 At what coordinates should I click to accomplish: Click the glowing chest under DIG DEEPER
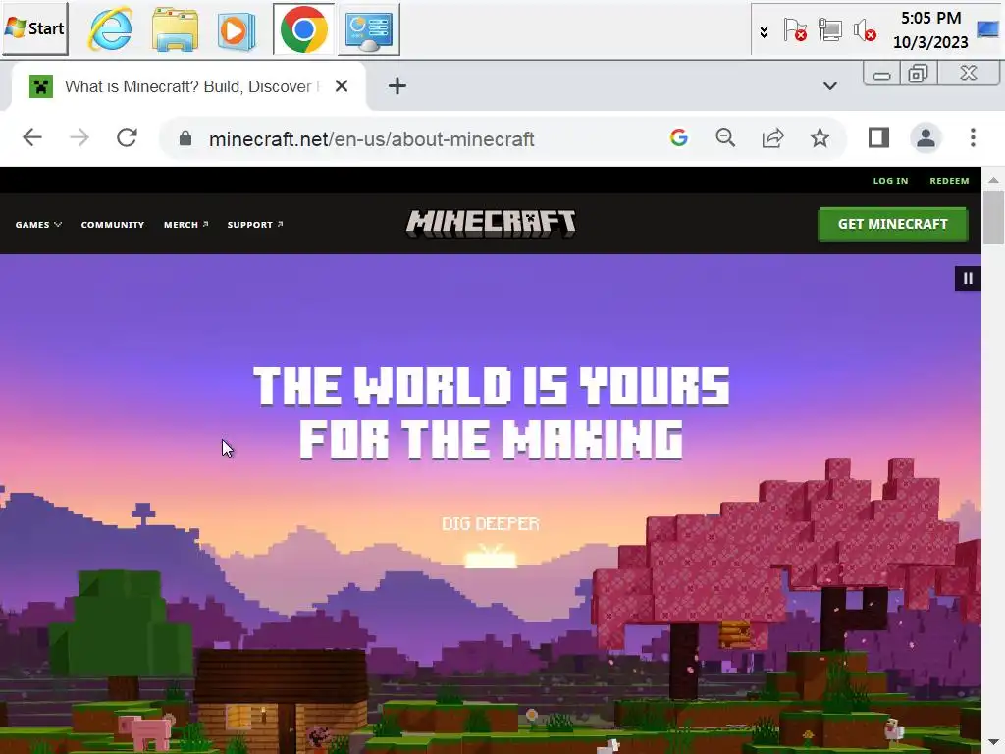491,556
